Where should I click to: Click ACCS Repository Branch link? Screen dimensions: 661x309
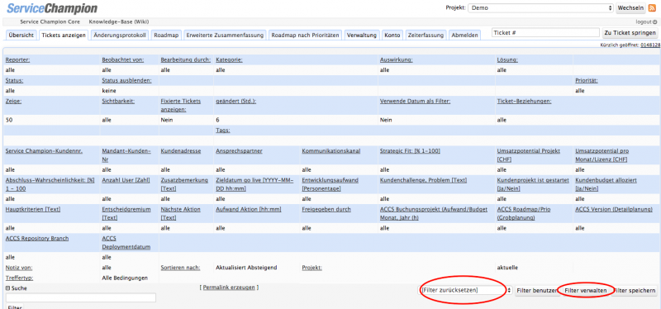[37, 238]
